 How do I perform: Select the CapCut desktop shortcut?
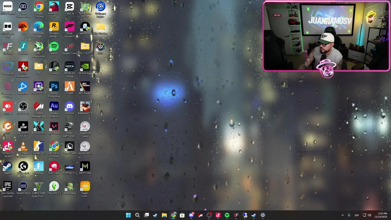(x=70, y=9)
